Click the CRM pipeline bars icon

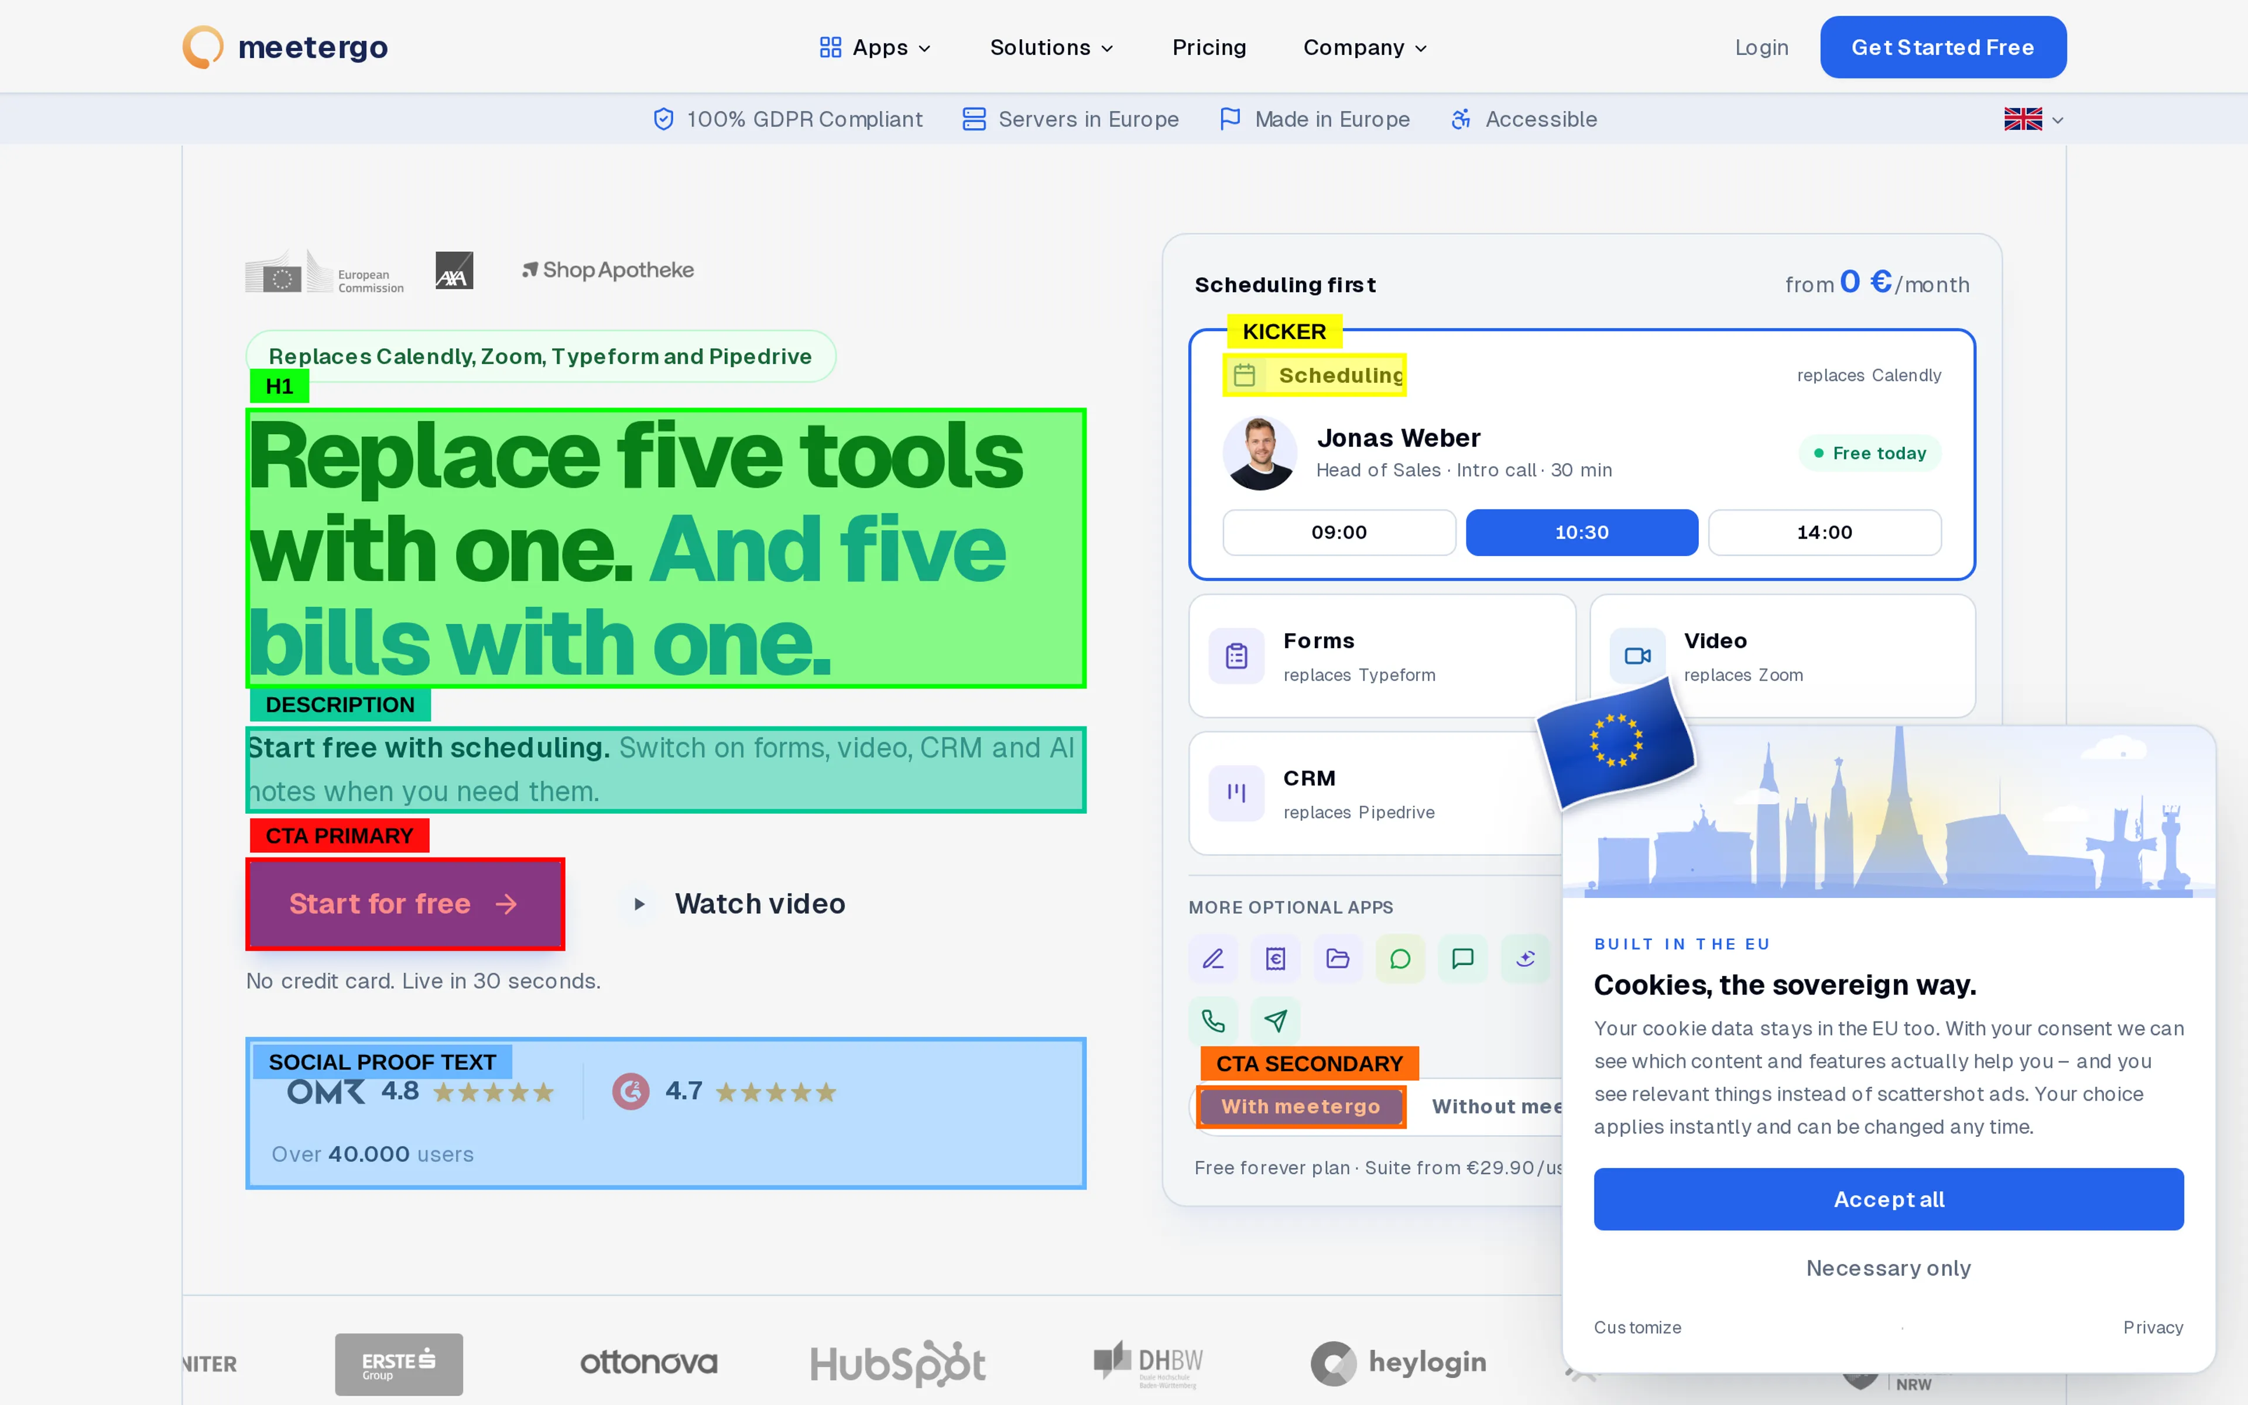pyautogui.click(x=1236, y=793)
